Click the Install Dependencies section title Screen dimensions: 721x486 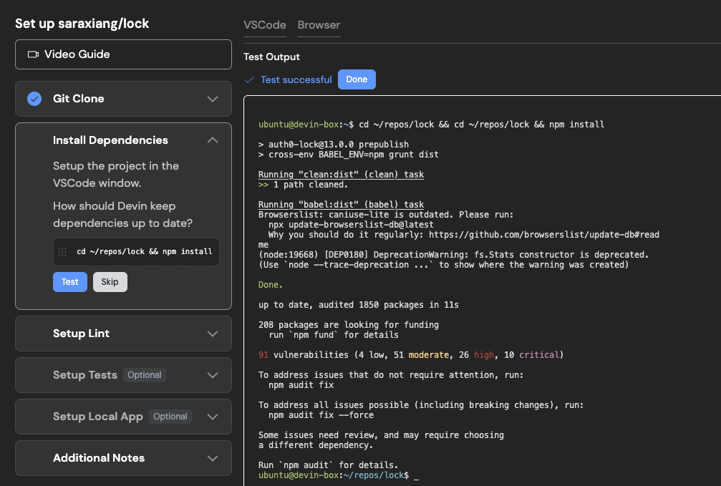click(x=110, y=140)
